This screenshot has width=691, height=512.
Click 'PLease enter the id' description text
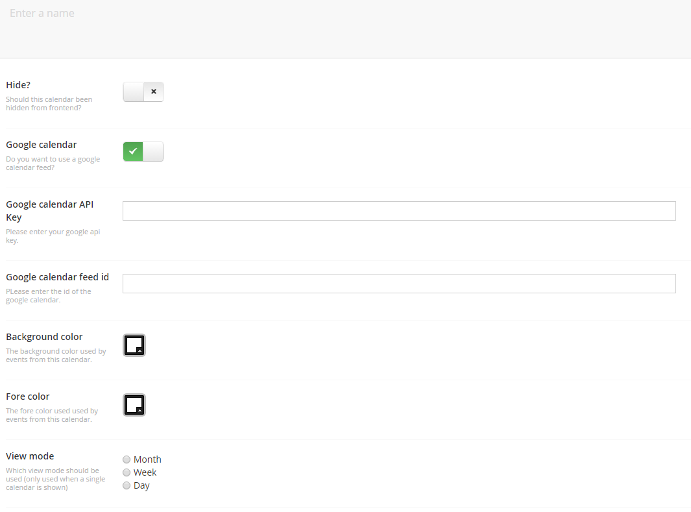49,296
